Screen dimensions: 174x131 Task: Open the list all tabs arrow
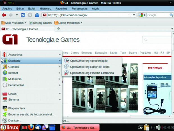pyautogui.click(x=172, y=29)
